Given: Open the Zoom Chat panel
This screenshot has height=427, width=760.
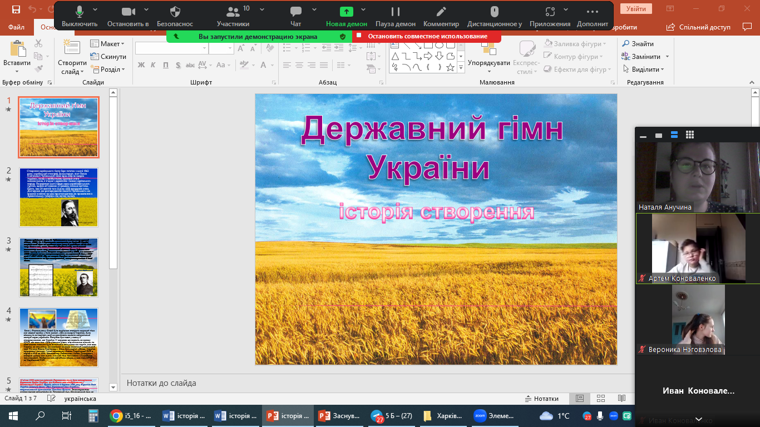Looking at the screenshot, I should pos(296,16).
